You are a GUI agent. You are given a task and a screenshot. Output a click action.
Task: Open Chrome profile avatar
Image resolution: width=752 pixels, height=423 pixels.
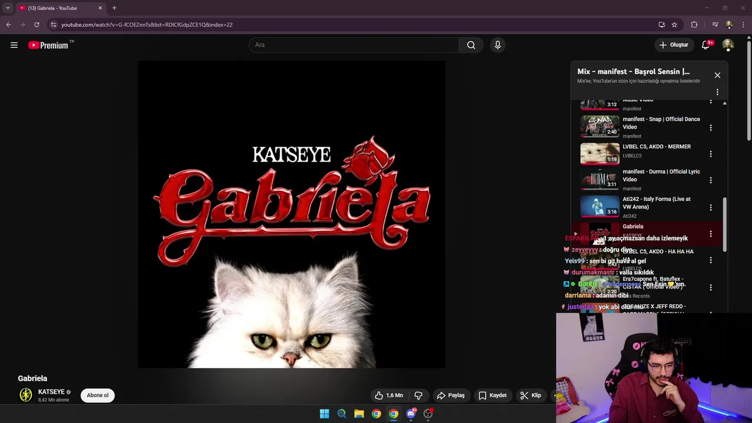tap(729, 25)
